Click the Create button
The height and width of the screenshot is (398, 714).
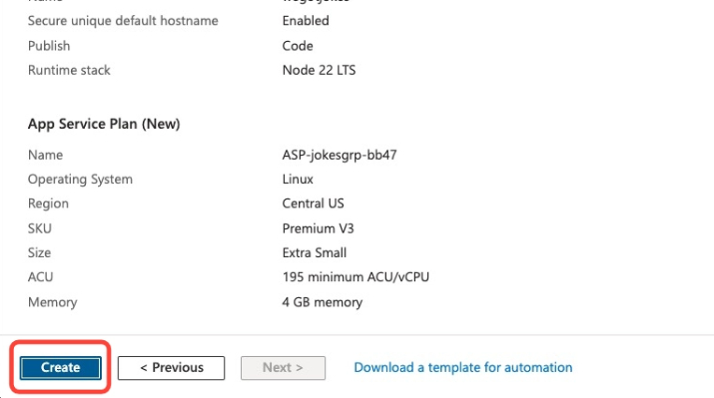coord(61,367)
